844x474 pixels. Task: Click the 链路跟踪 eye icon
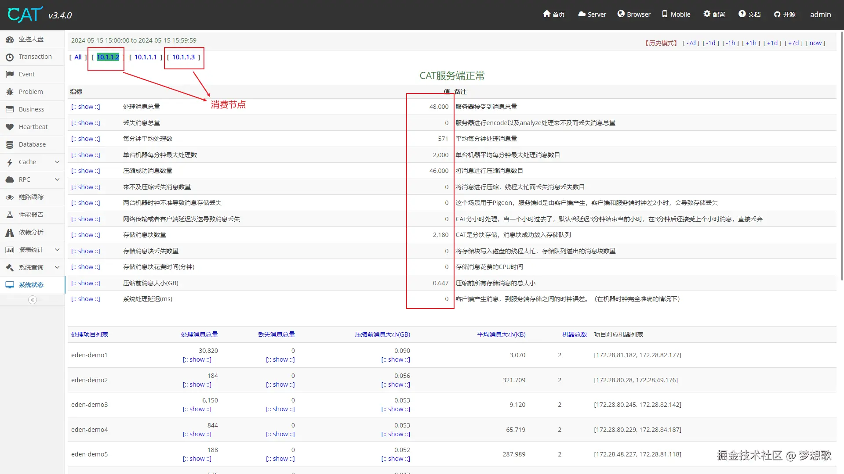[10, 197]
